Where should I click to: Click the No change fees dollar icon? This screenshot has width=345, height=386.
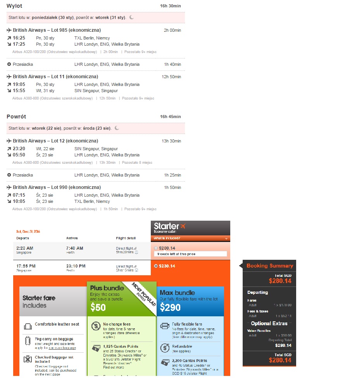[x=96, y=326]
